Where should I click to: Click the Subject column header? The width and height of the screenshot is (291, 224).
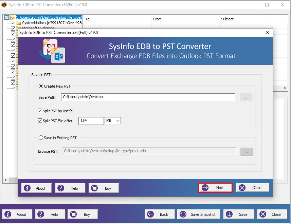click(x=253, y=19)
